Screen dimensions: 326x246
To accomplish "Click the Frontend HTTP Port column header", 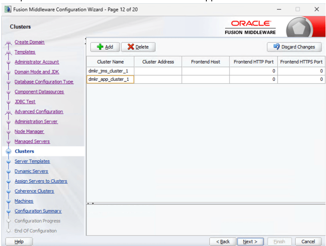I will tap(253, 62).
